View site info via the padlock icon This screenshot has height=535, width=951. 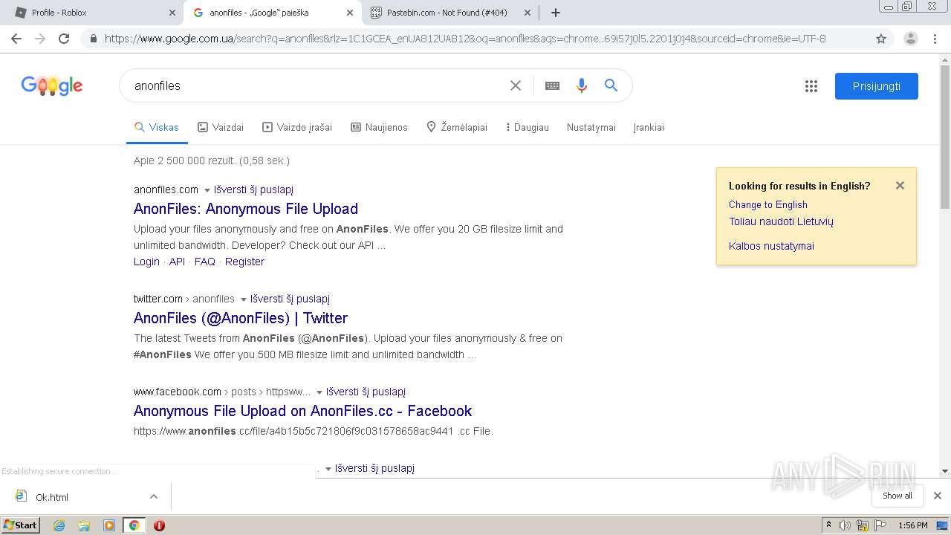point(93,39)
